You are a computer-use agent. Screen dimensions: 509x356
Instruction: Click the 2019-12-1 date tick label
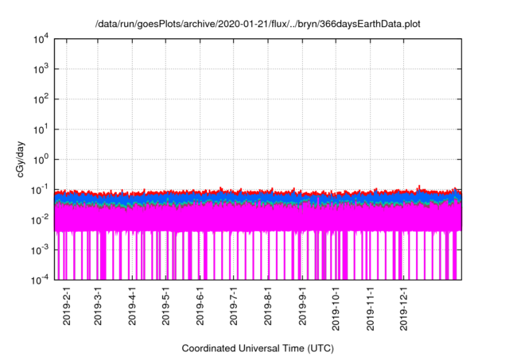tap(403, 309)
